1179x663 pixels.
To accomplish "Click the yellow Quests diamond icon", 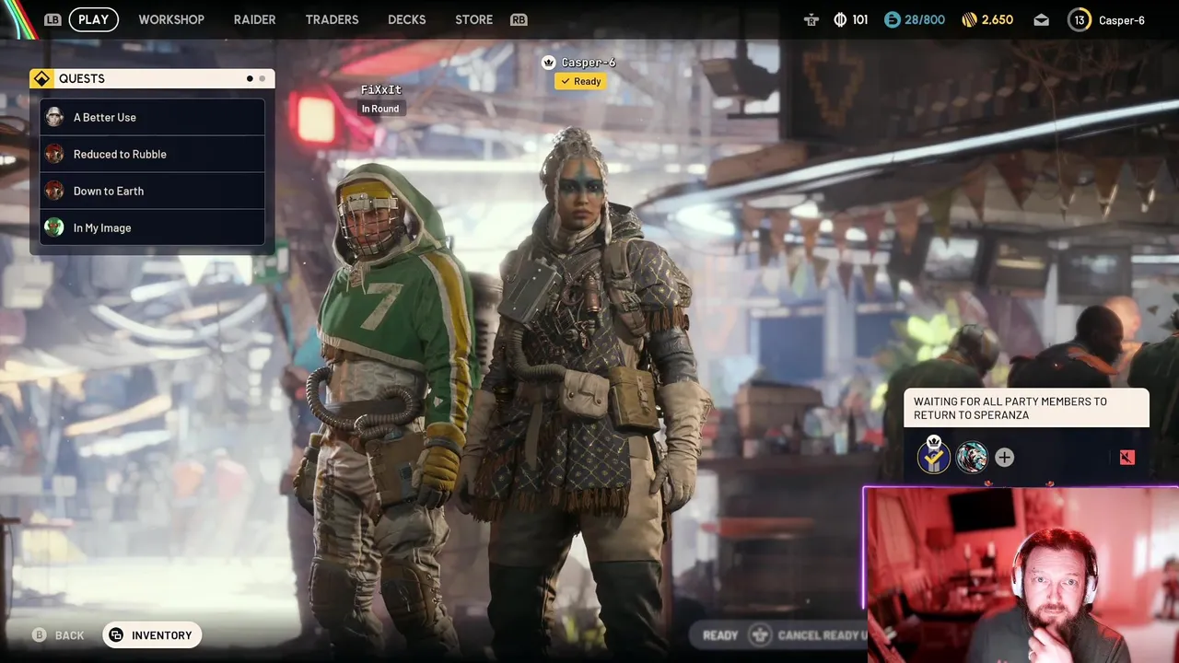I will [x=42, y=78].
